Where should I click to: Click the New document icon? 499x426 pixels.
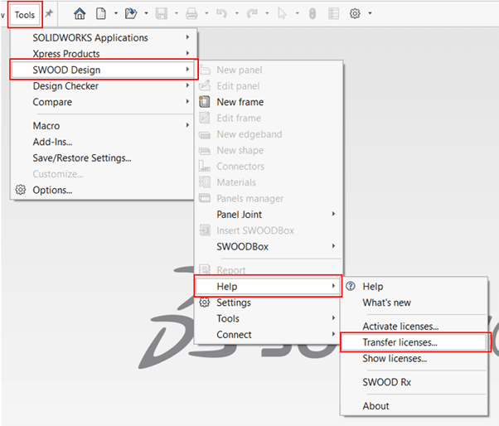click(x=101, y=14)
